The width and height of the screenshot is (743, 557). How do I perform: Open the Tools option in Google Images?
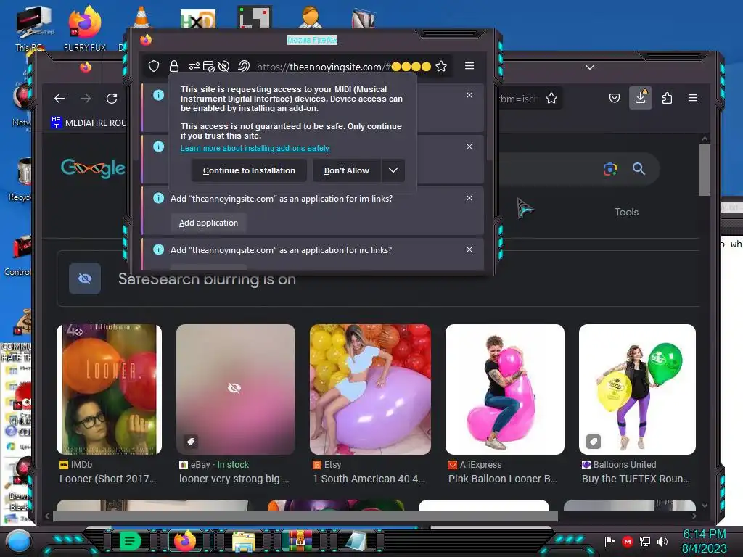point(626,213)
